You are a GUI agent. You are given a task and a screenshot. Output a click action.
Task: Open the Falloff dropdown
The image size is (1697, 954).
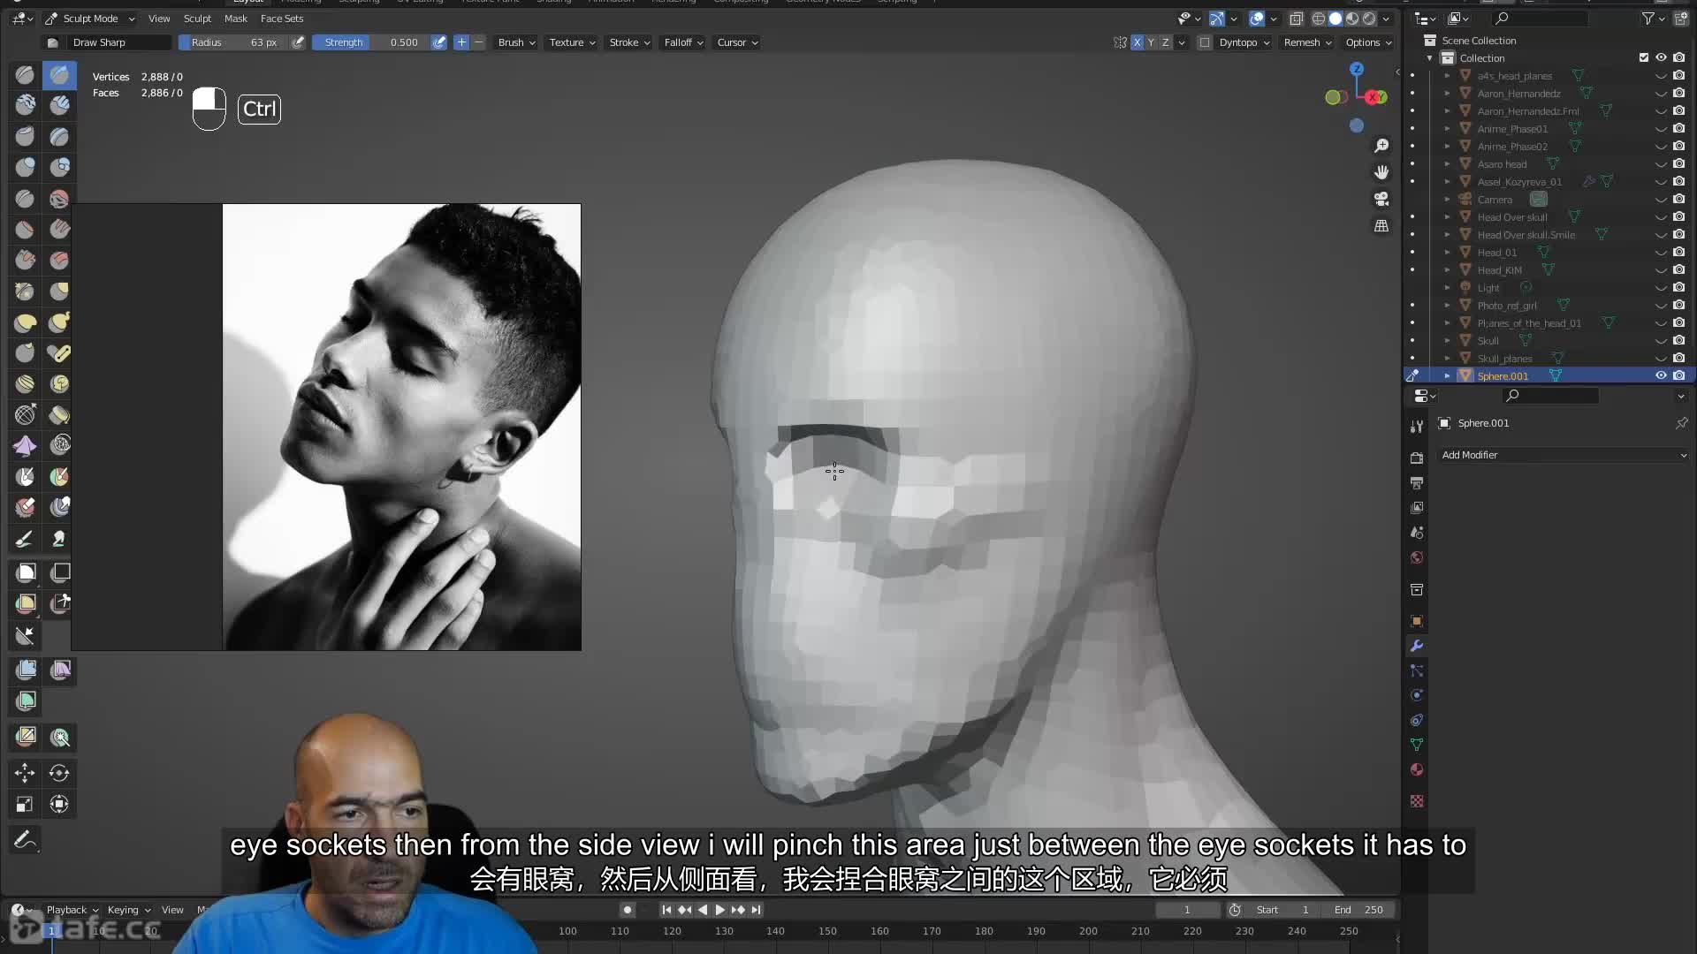tap(683, 42)
